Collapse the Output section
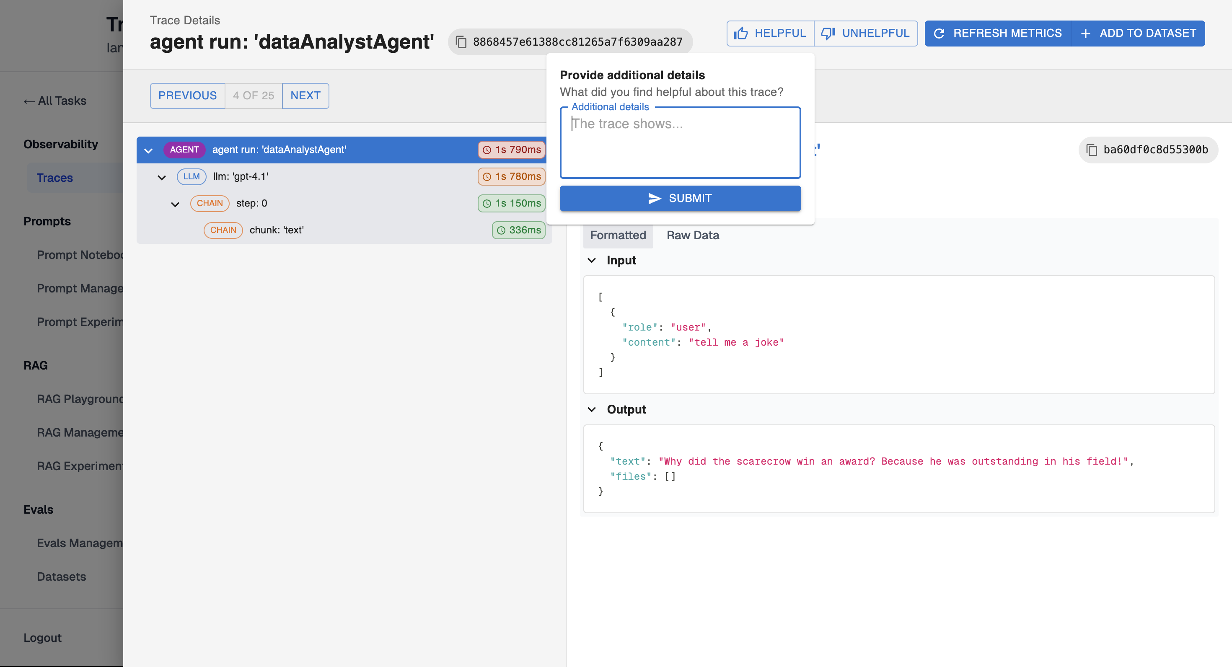 pos(592,410)
